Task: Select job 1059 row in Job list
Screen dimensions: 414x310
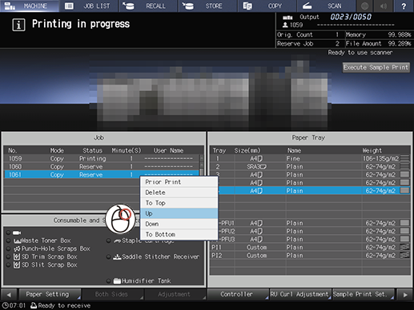Action: 102,158
